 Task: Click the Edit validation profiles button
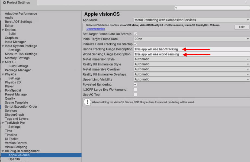(x=242, y=27)
